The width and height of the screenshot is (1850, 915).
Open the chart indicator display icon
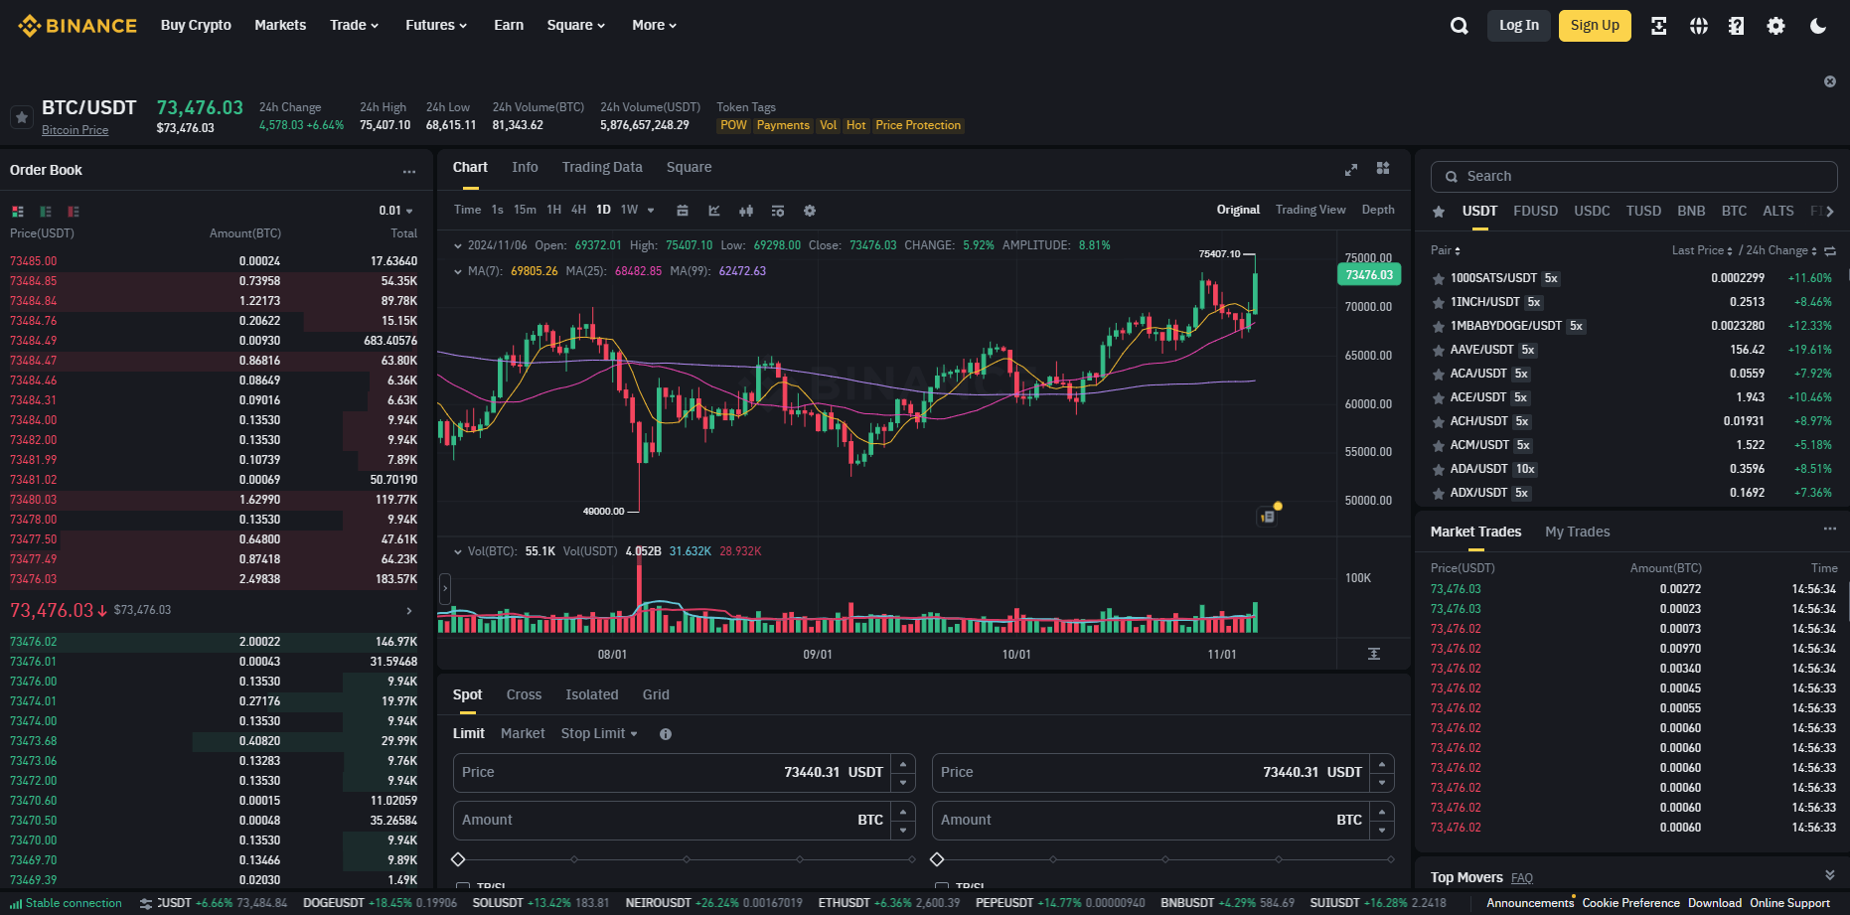(x=778, y=211)
